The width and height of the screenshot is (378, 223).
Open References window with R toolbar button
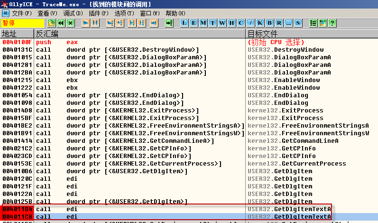pyautogui.click(x=279, y=23)
